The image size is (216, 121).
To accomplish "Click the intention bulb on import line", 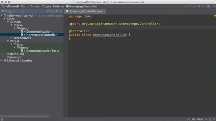I will (71, 24).
